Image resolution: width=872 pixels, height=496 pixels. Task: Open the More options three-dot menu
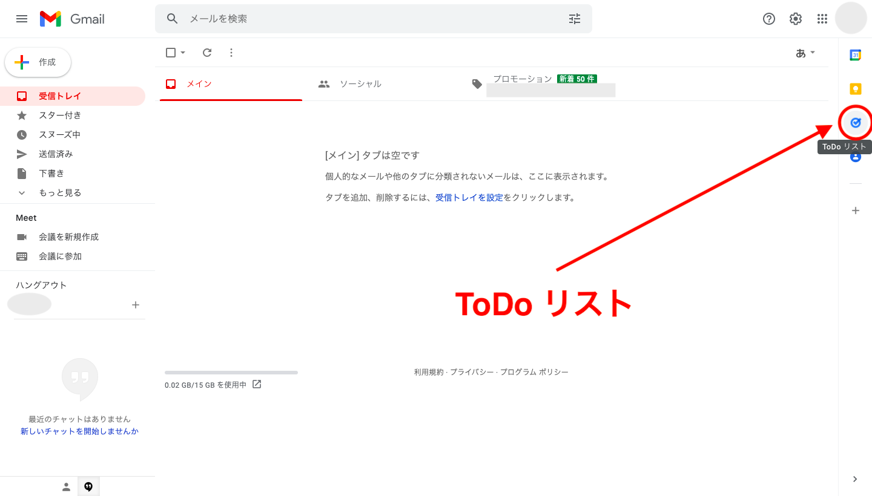[x=231, y=53]
